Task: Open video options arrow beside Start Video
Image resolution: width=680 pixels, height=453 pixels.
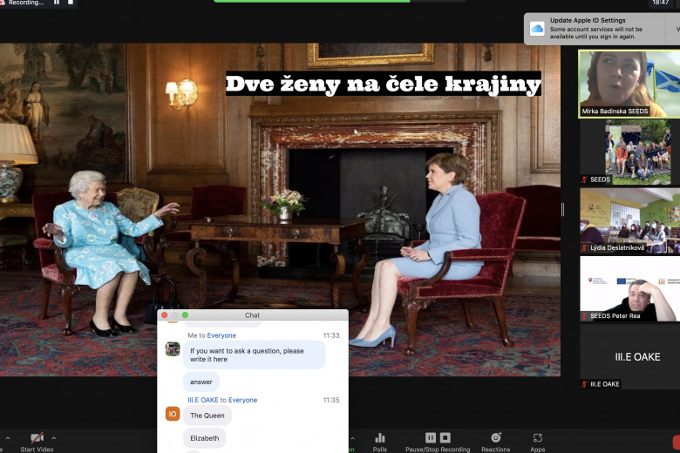Action: tap(54, 438)
